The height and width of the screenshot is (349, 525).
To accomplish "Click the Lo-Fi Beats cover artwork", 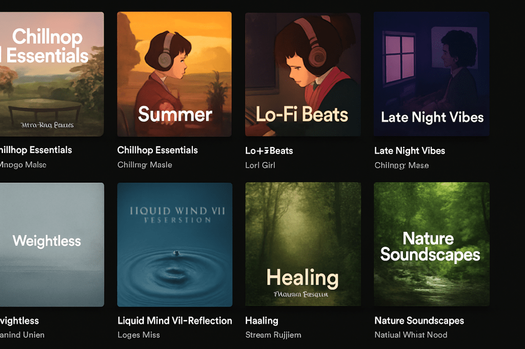I will (302, 74).
